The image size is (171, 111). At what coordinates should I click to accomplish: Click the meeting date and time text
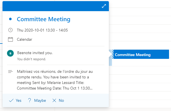[x=42, y=30]
